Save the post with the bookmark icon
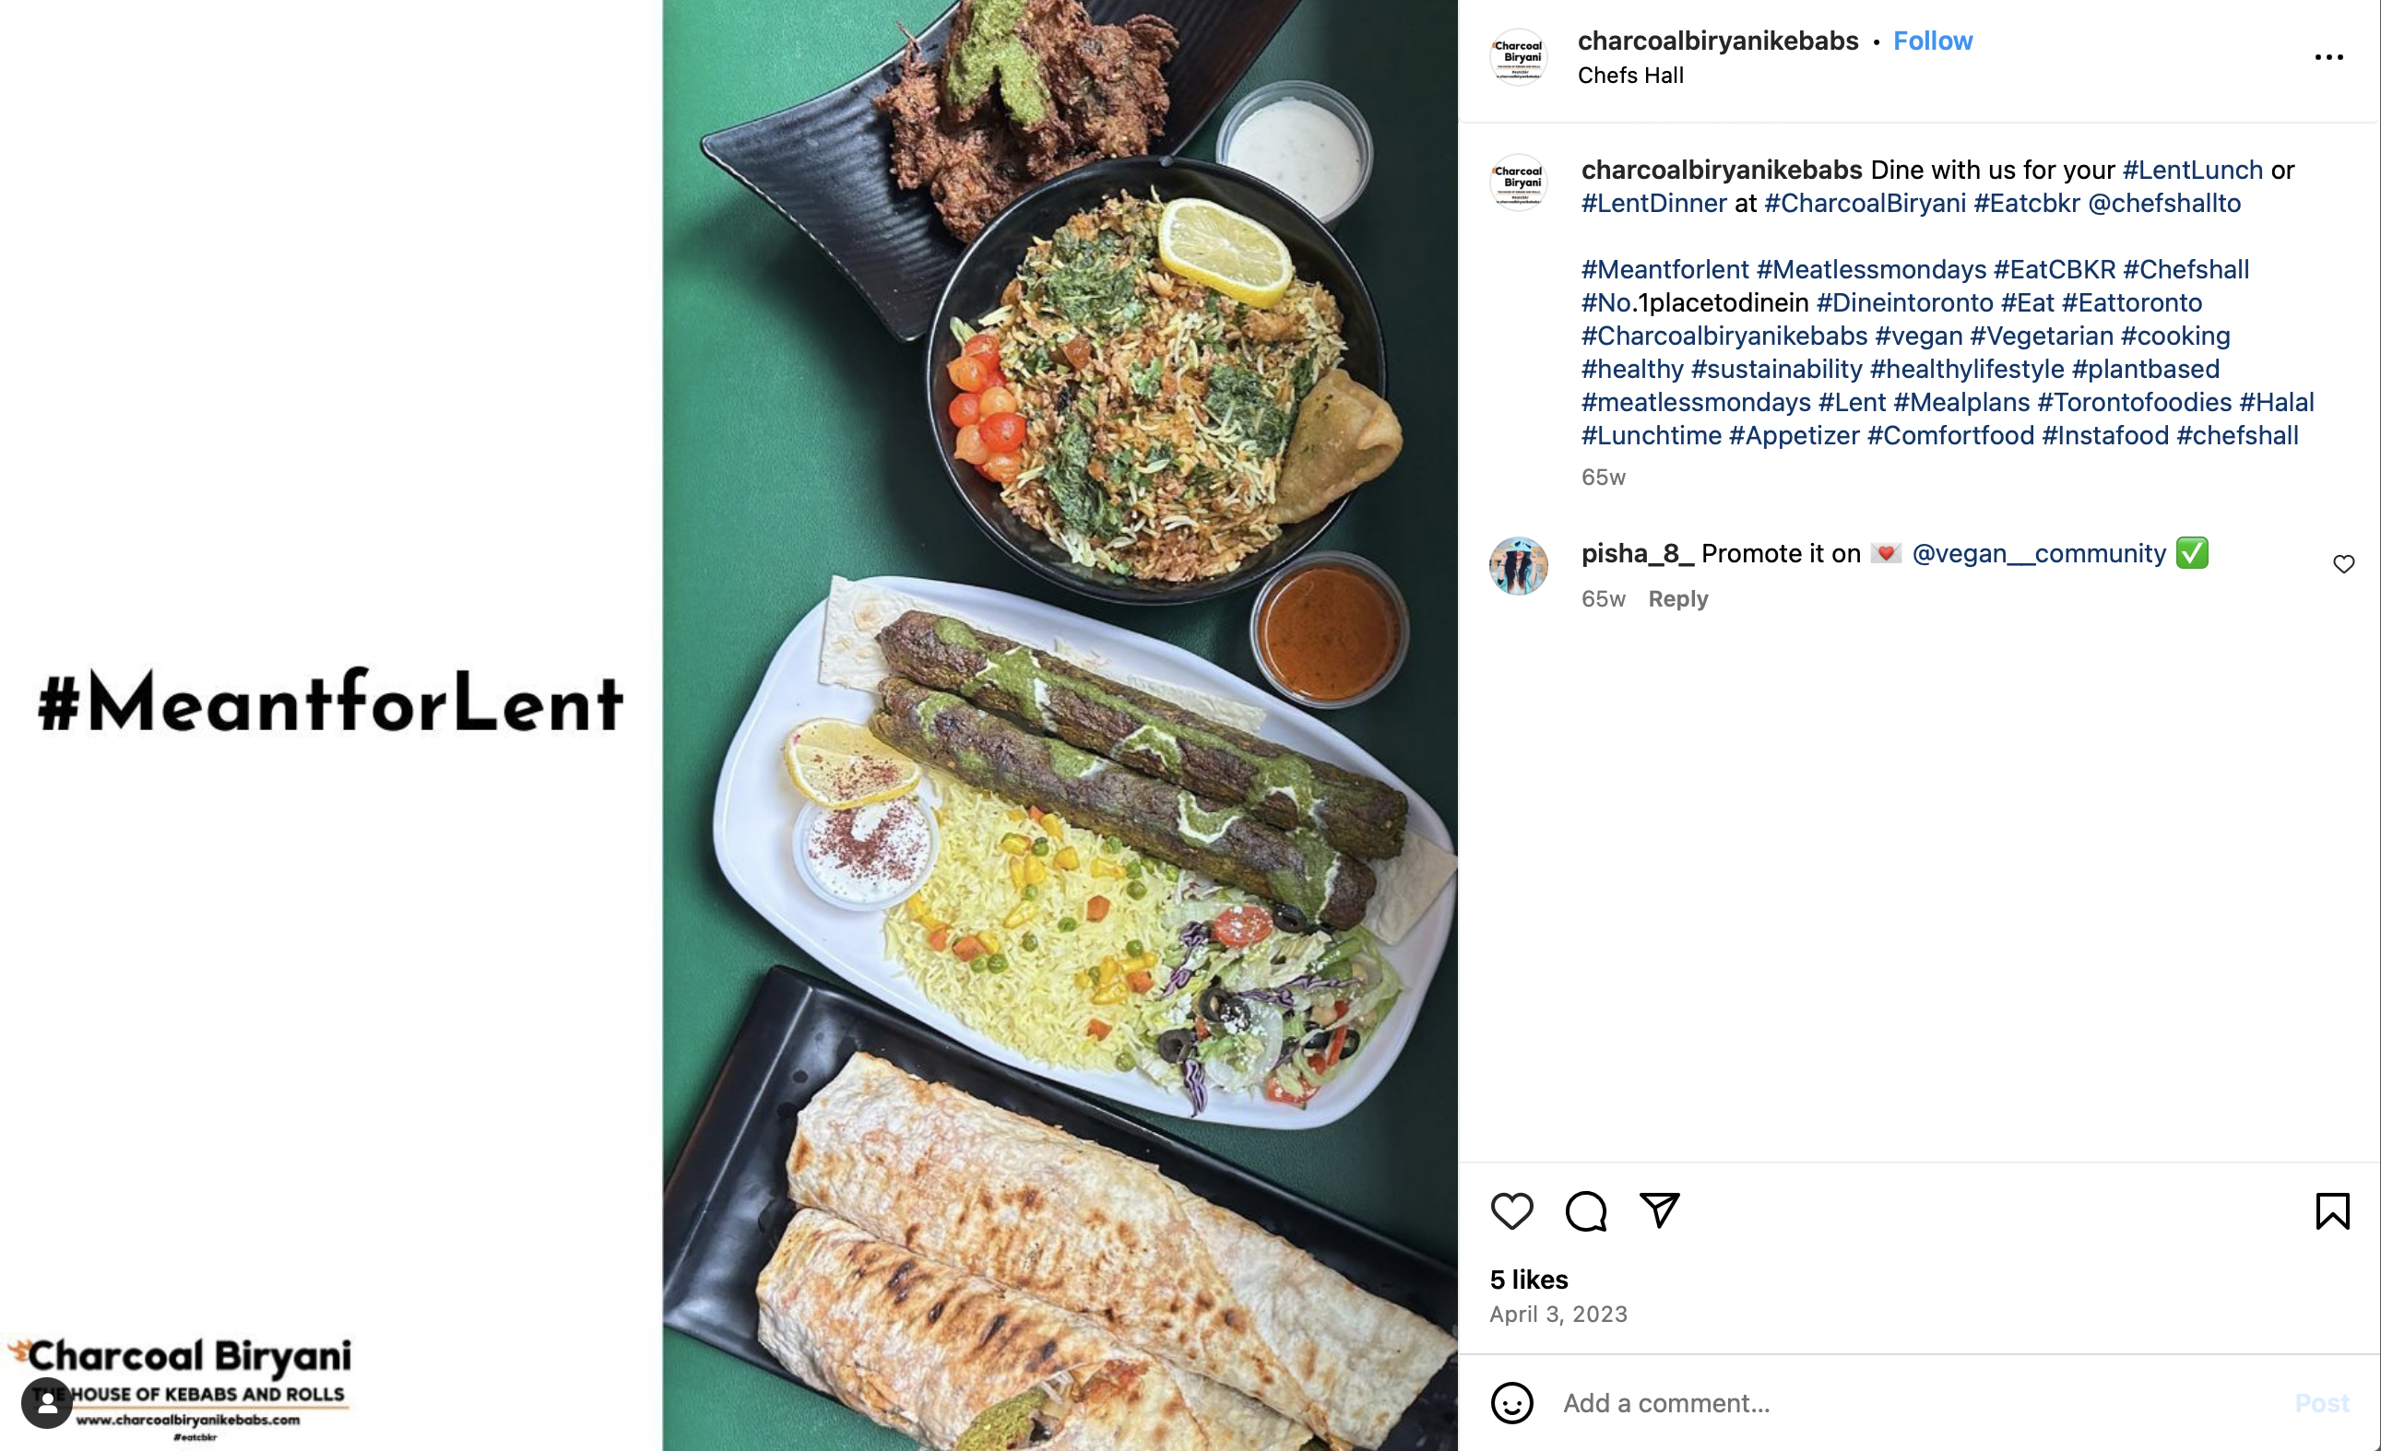 2332,1210
